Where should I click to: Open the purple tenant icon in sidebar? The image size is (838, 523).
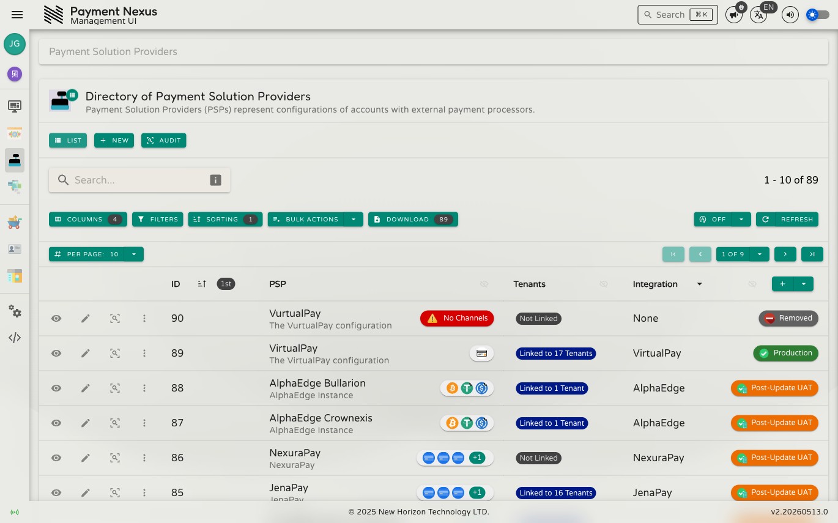15,74
